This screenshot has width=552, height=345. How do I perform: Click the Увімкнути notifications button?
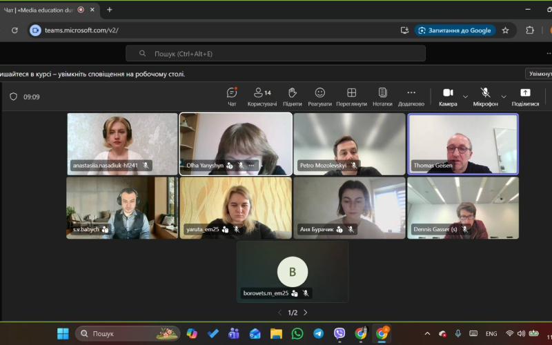(x=540, y=73)
